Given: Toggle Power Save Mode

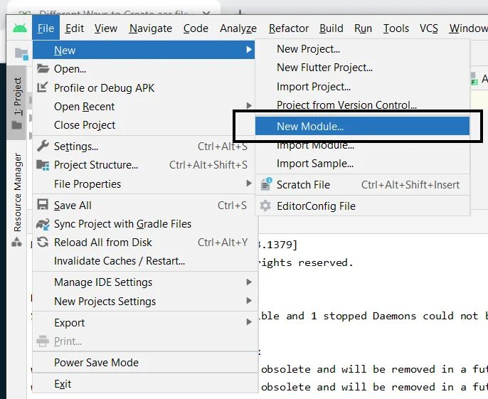Looking at the screenshot, I should pyautogui.click(x=96, y=363).
